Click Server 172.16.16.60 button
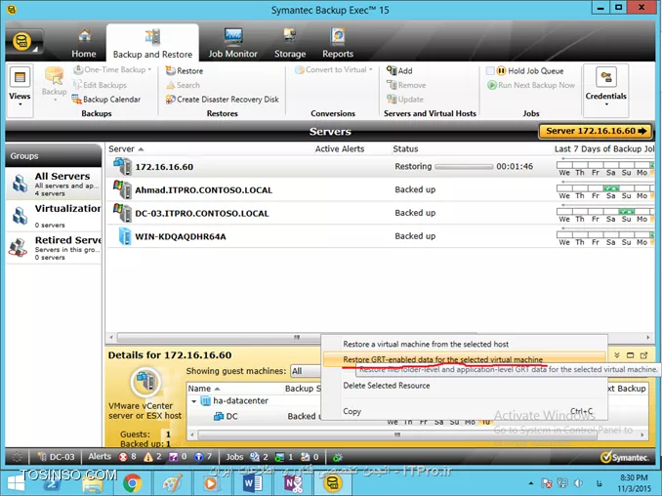The image size is (662, 496). pos(597,131)
